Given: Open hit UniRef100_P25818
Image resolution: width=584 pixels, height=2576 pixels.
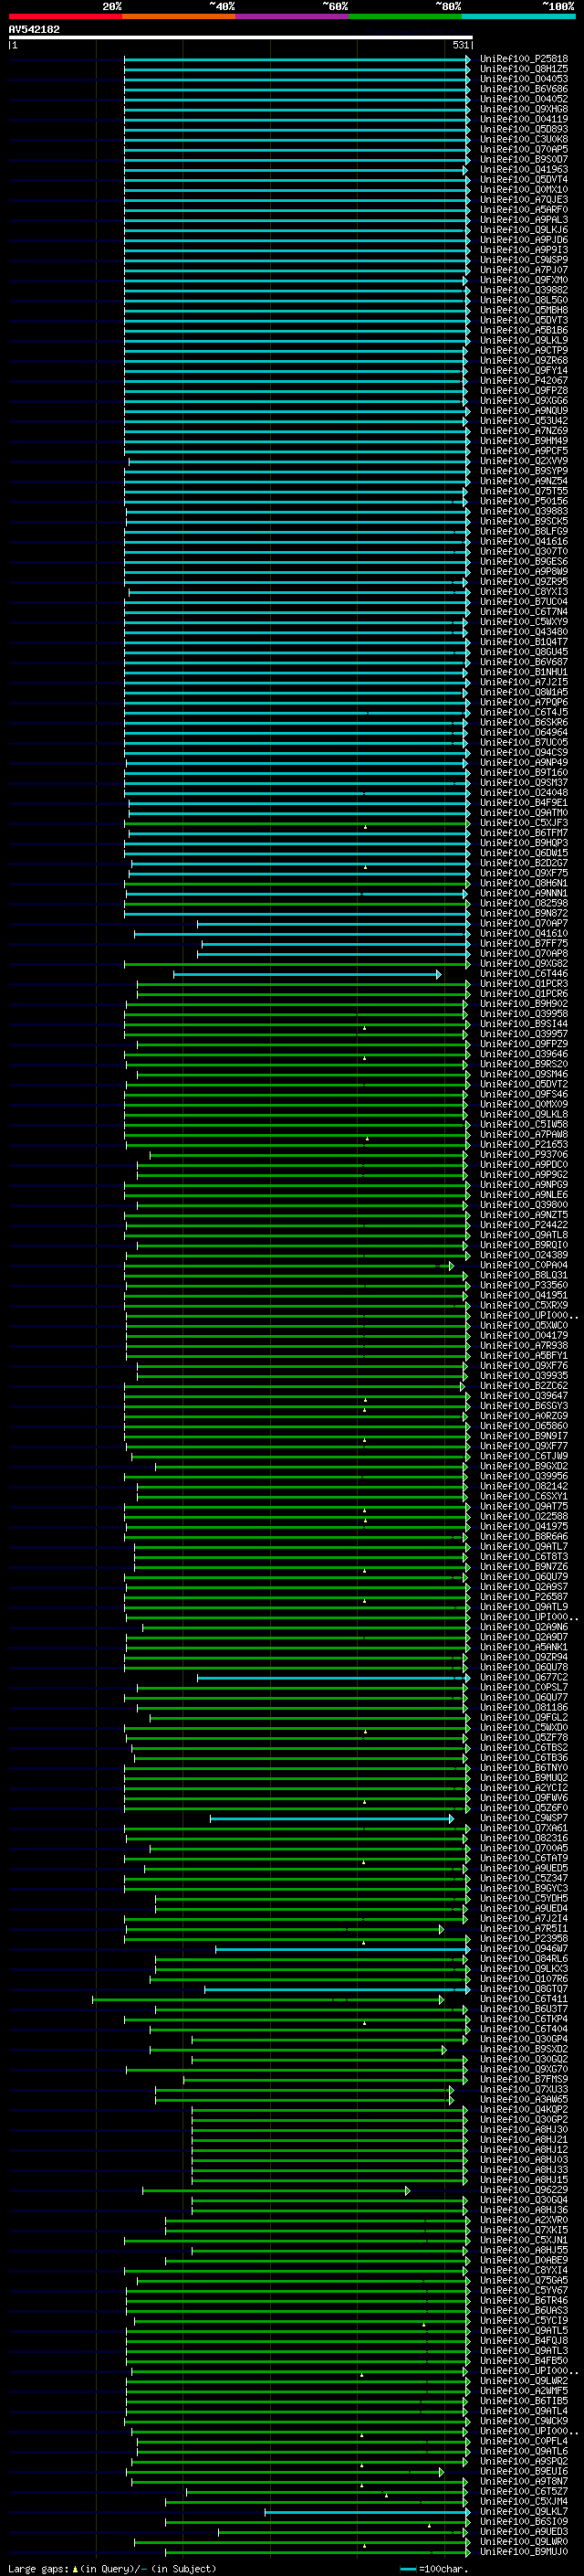Looking at the screenshot, I should pos(524,59).
